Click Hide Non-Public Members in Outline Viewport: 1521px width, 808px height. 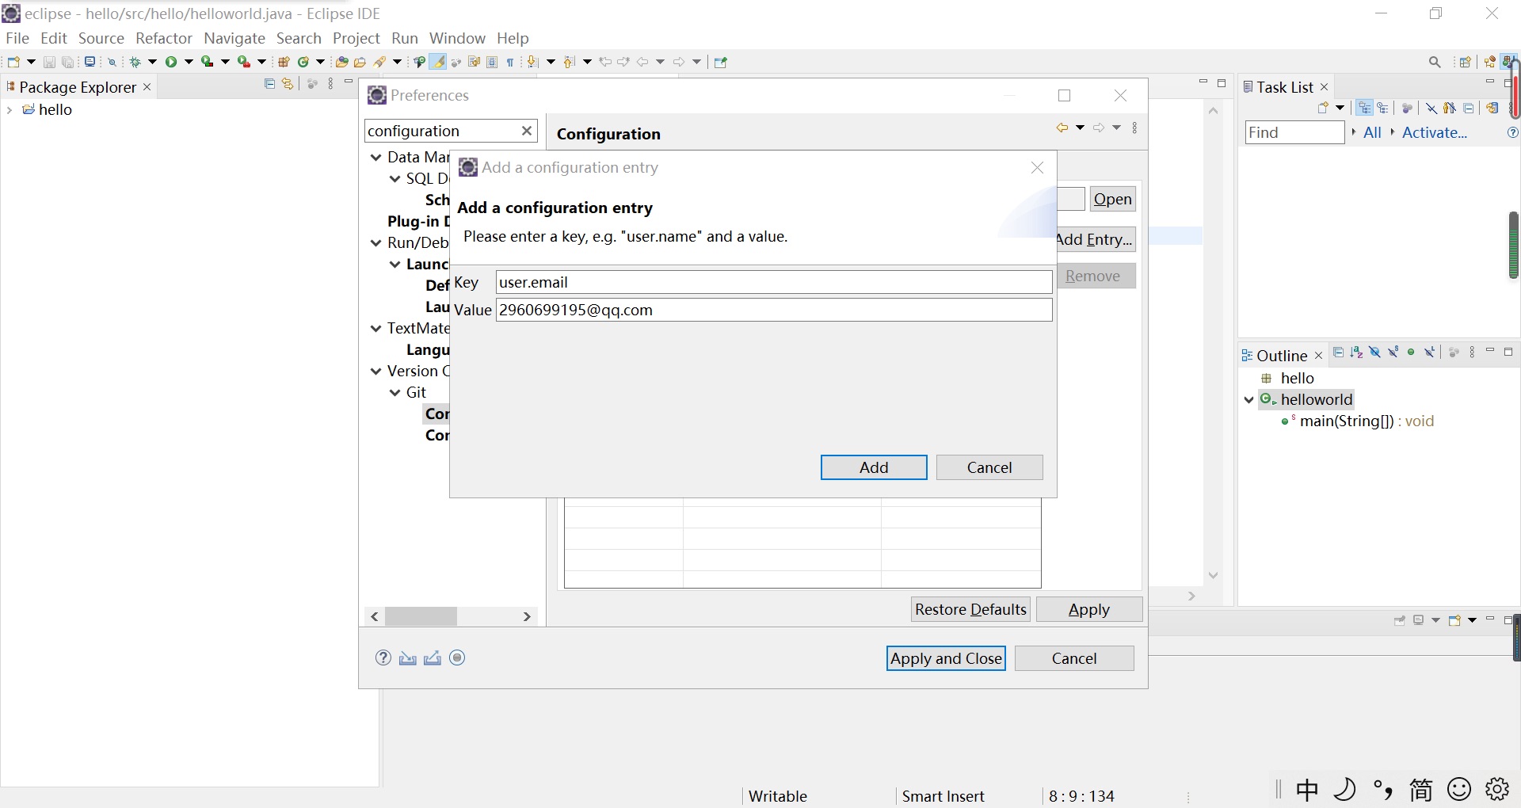(x=1411, y=353)
